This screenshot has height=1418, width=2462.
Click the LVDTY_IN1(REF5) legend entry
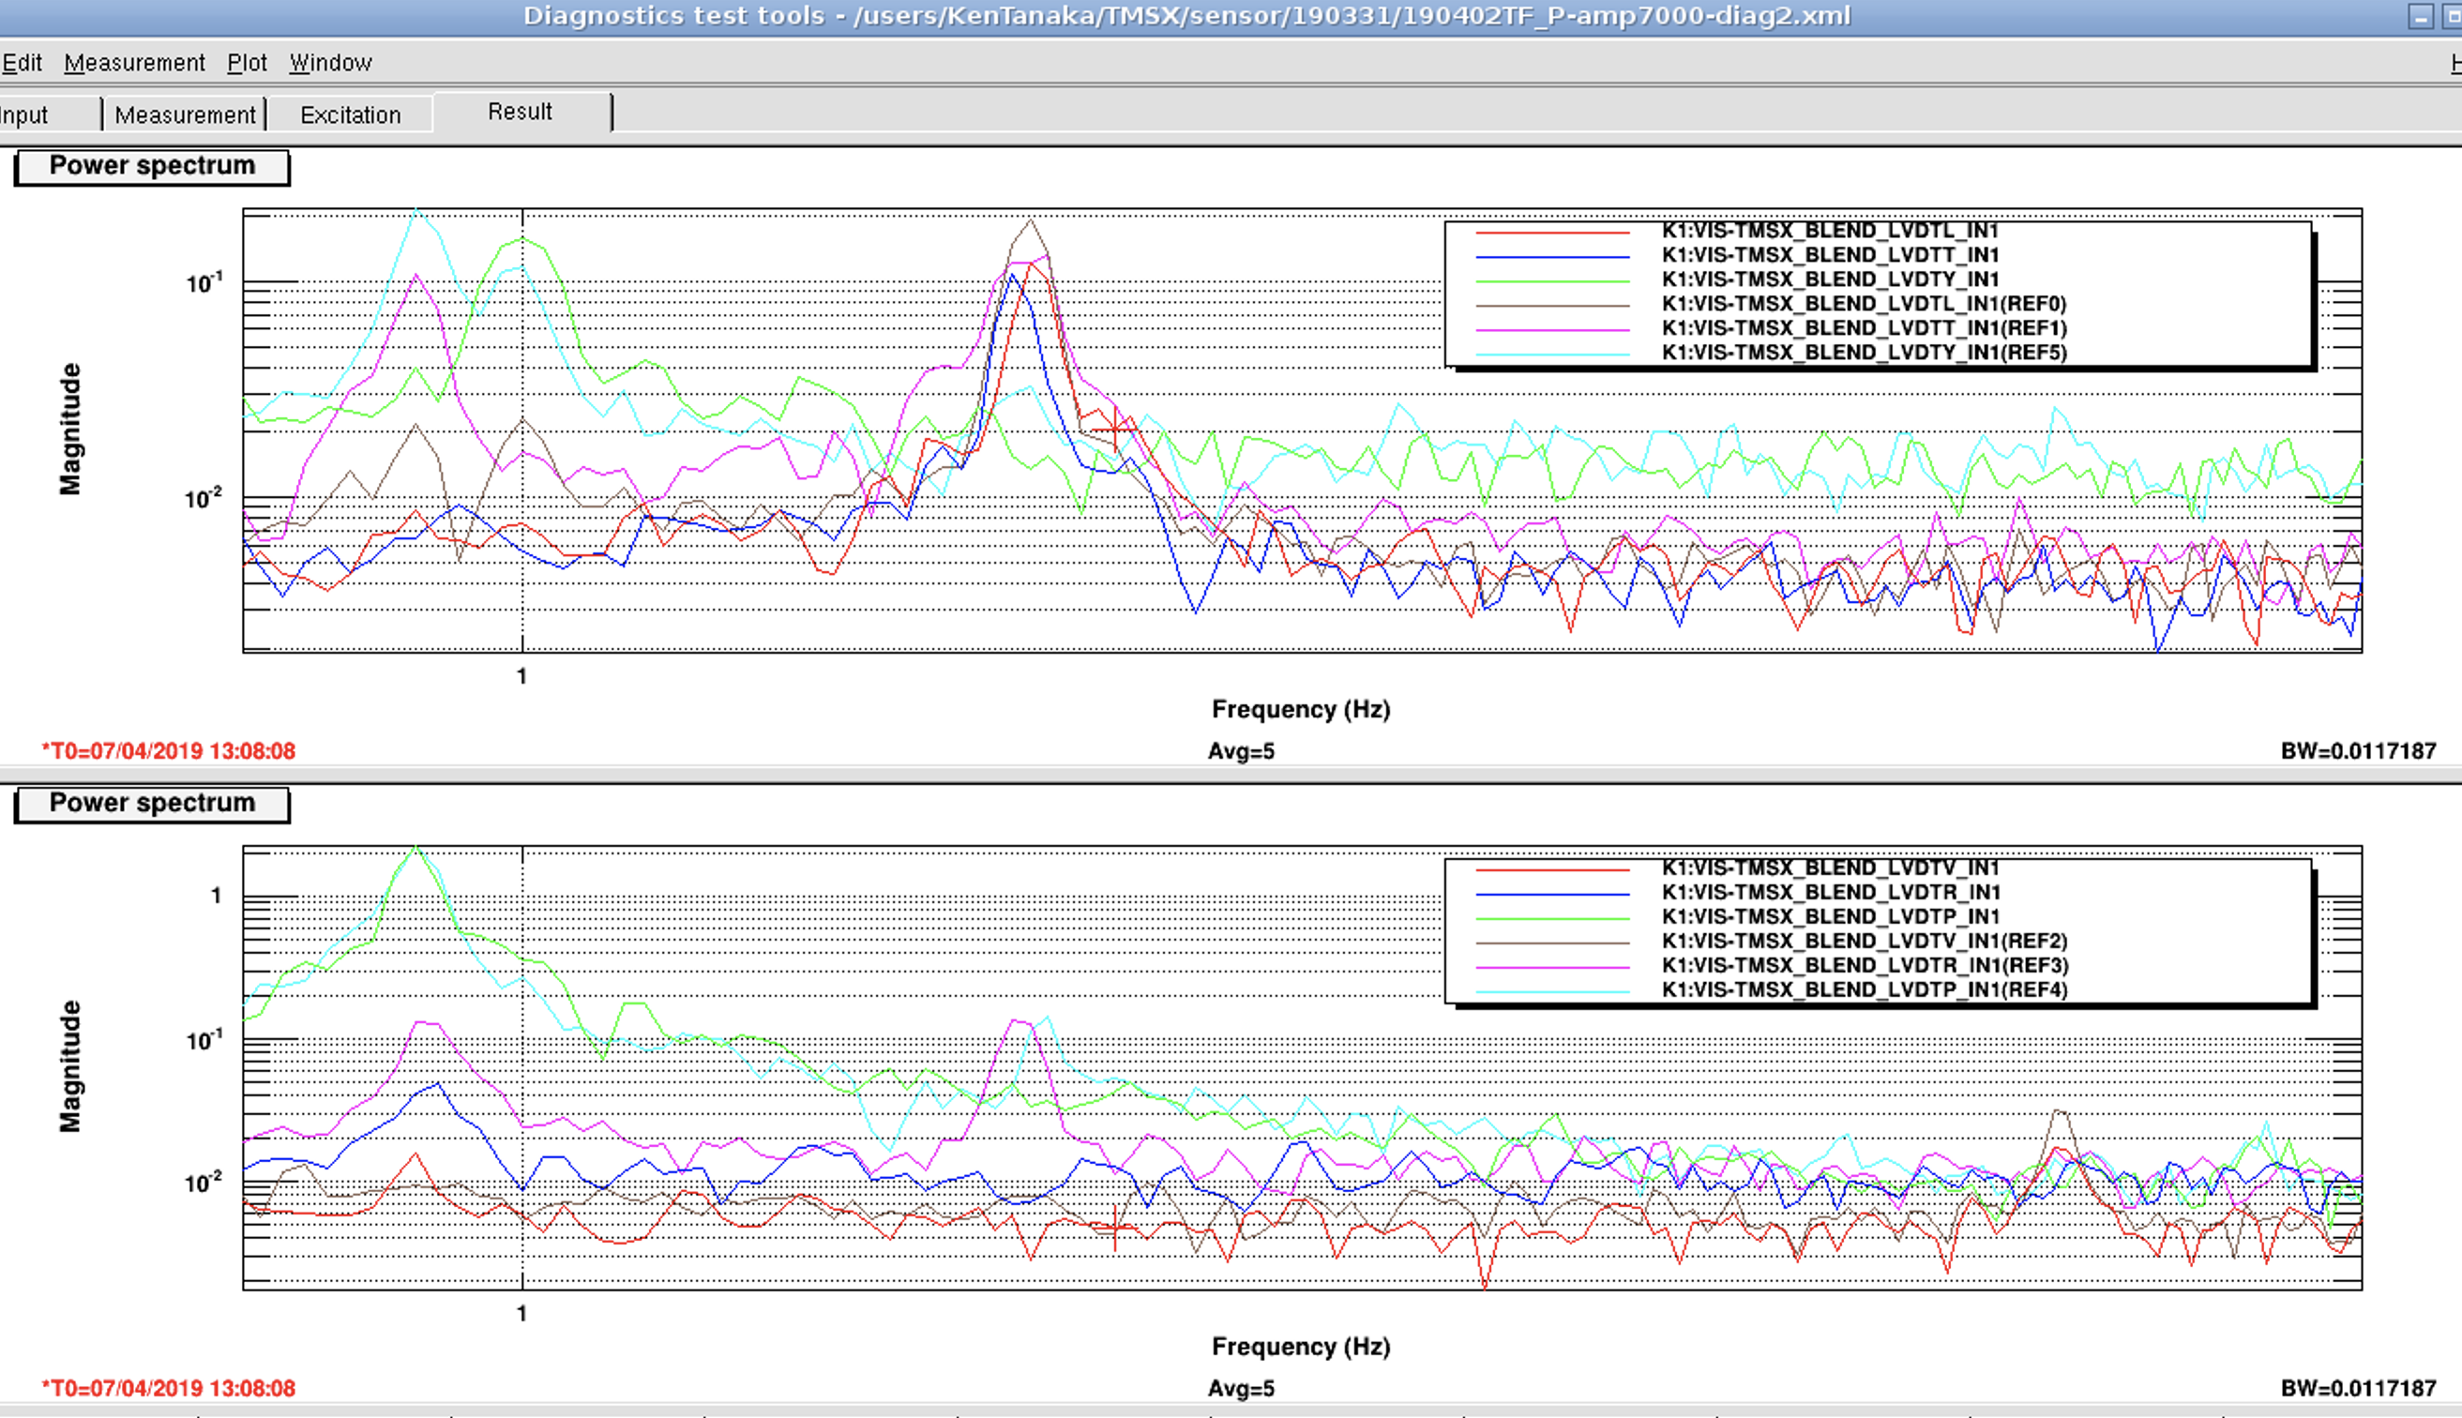coord(1863,353)
